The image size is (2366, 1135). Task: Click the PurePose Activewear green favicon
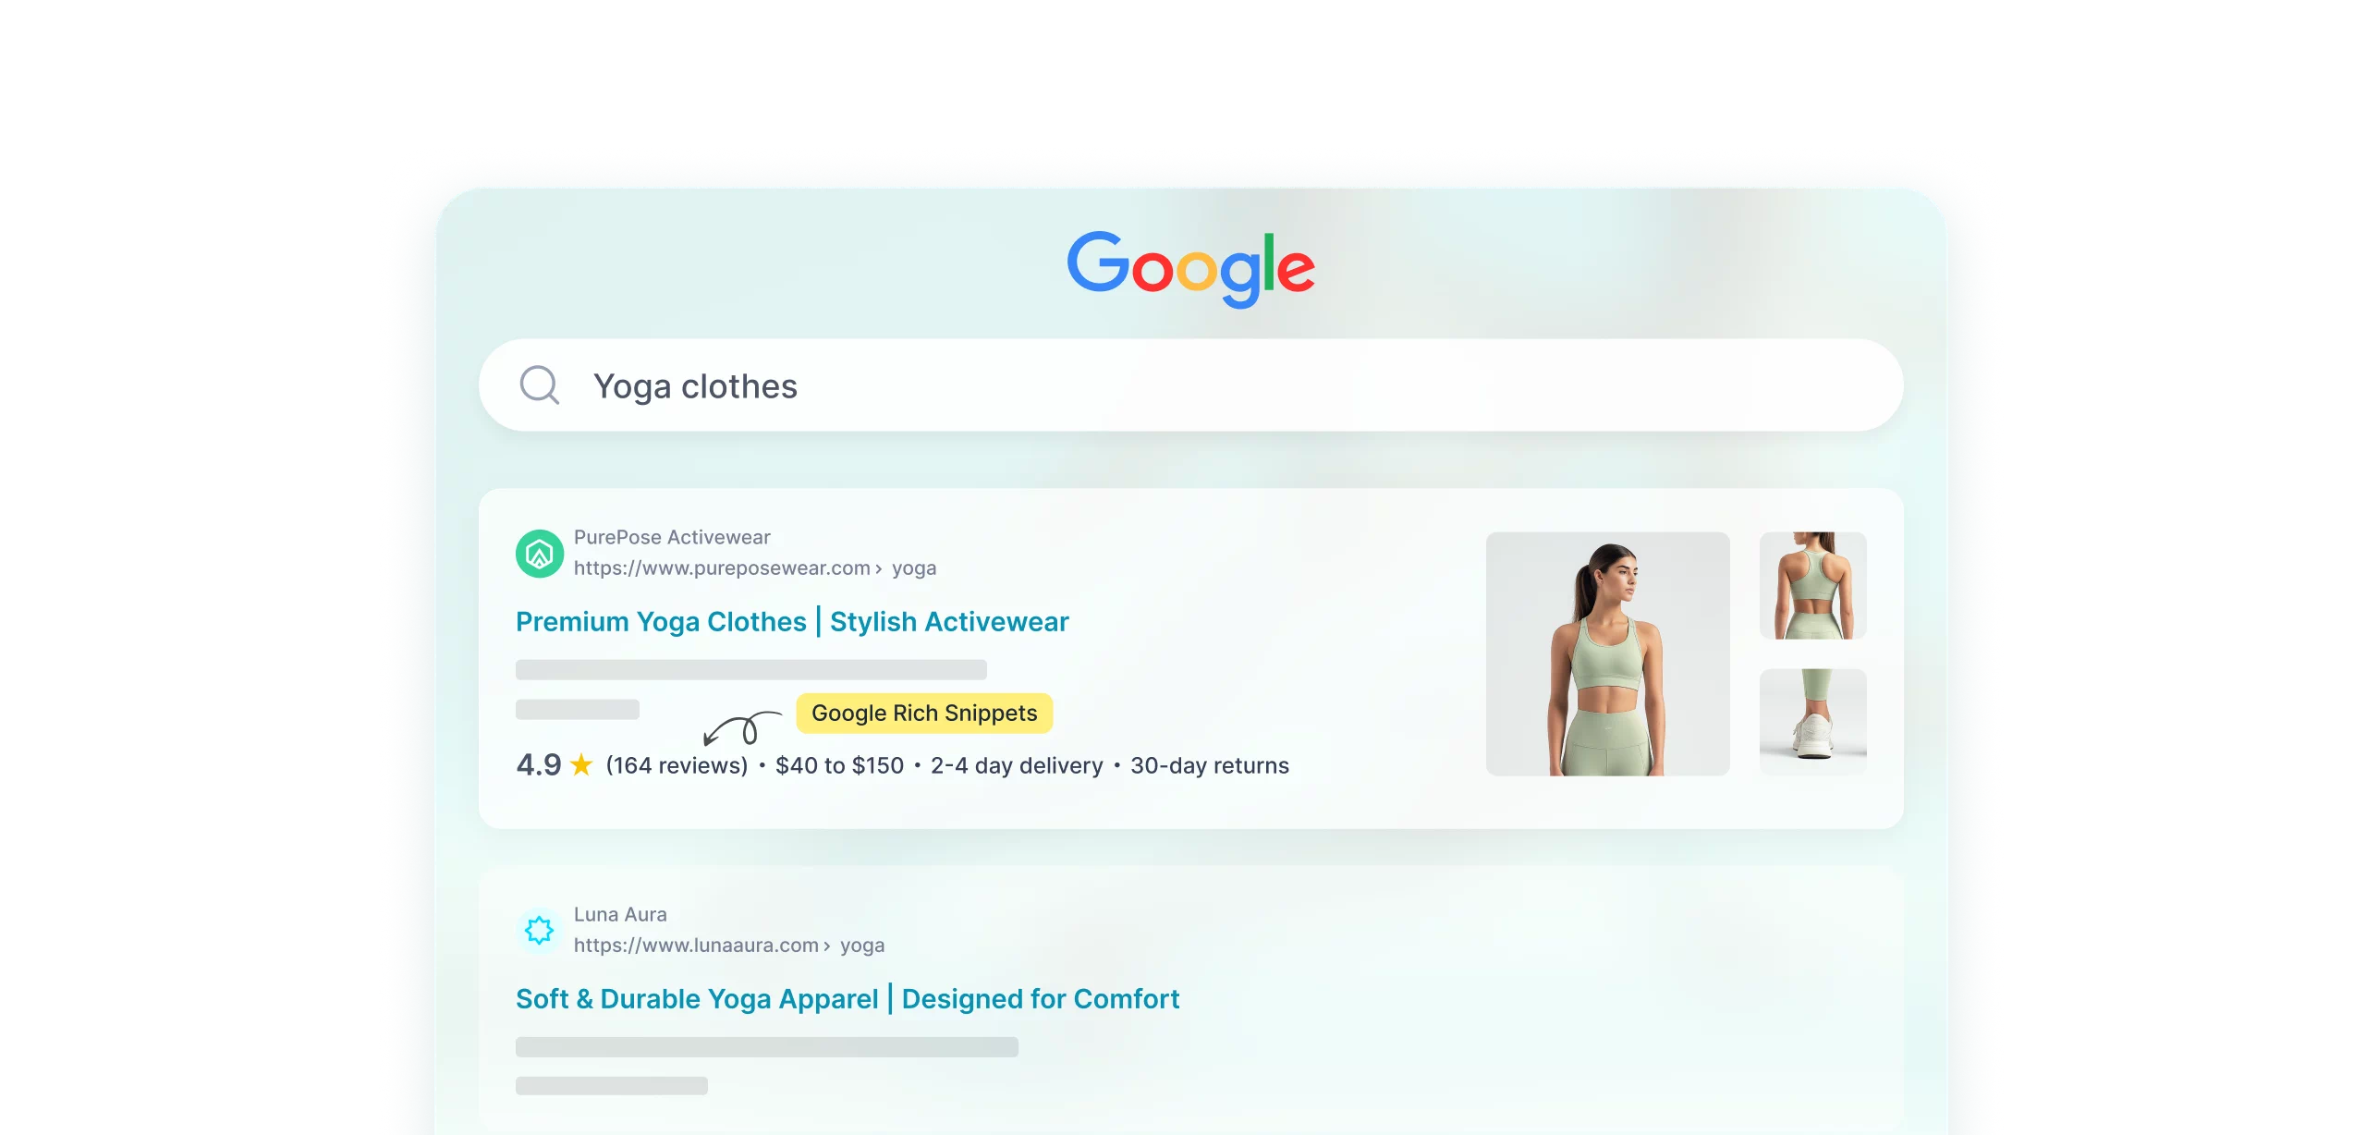point(540,554)
